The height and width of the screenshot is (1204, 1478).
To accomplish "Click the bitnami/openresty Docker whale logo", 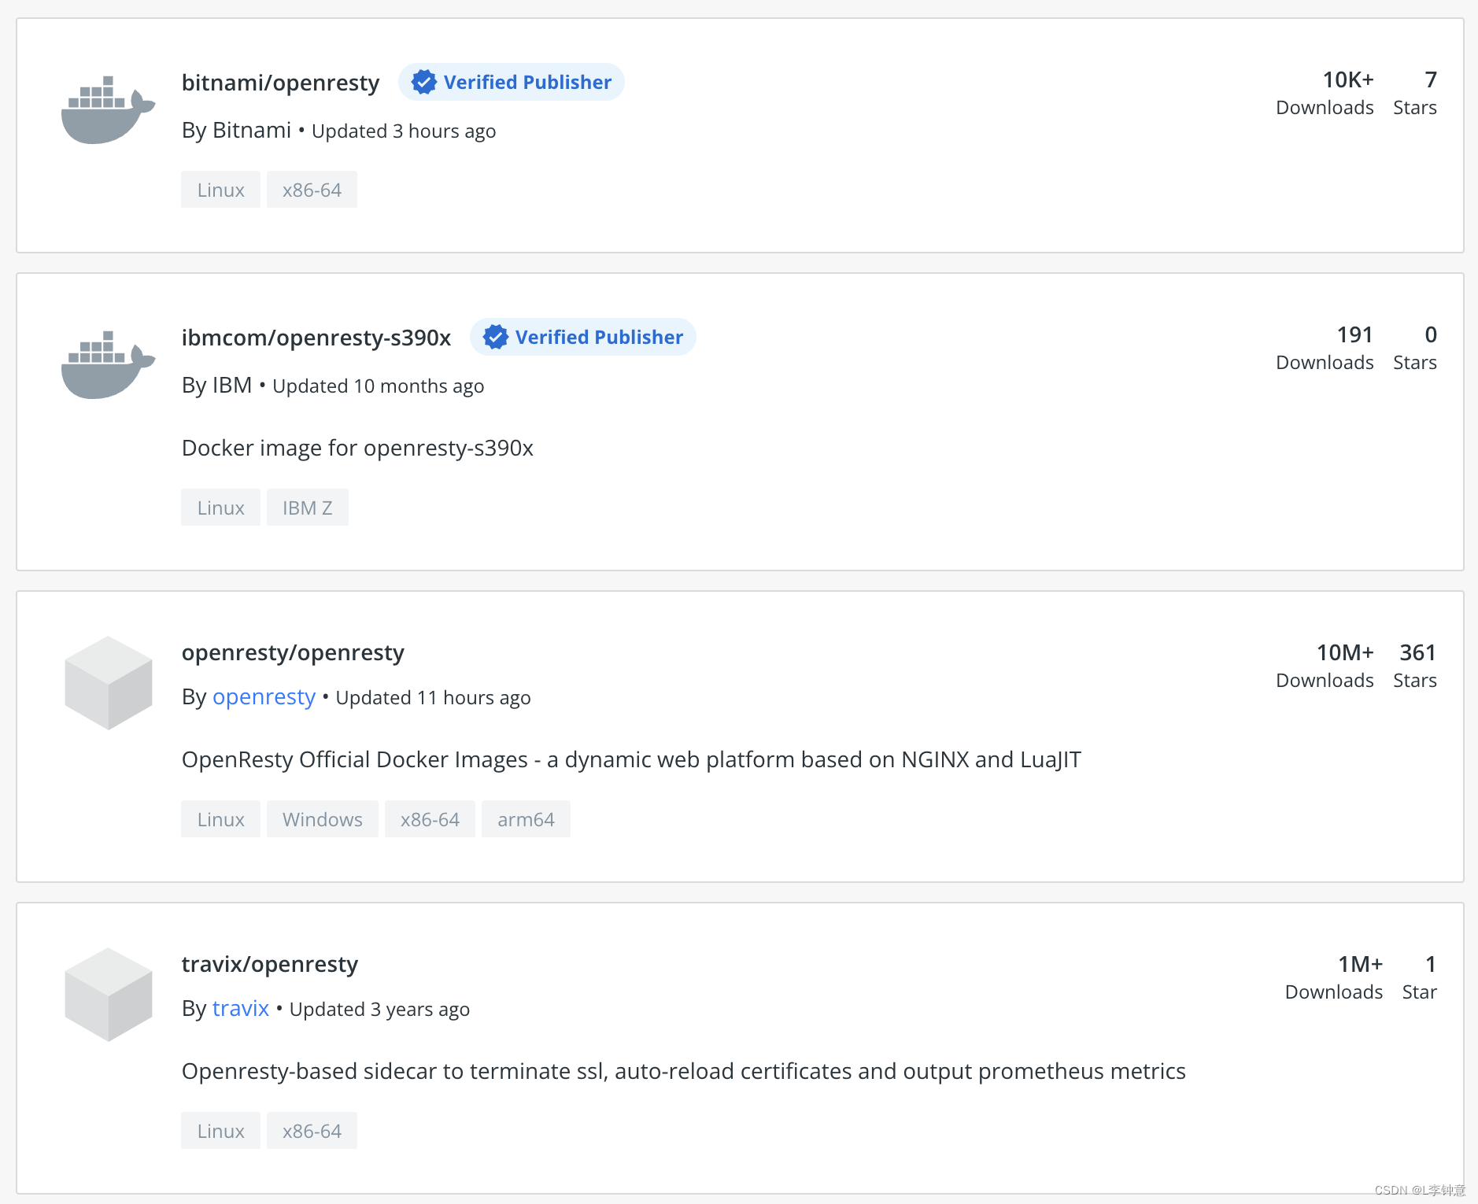I will pos(108,110).
